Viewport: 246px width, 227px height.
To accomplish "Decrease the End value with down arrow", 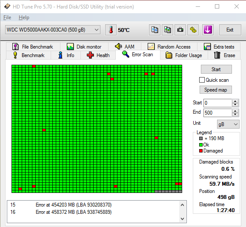I will tap(235, 115).
